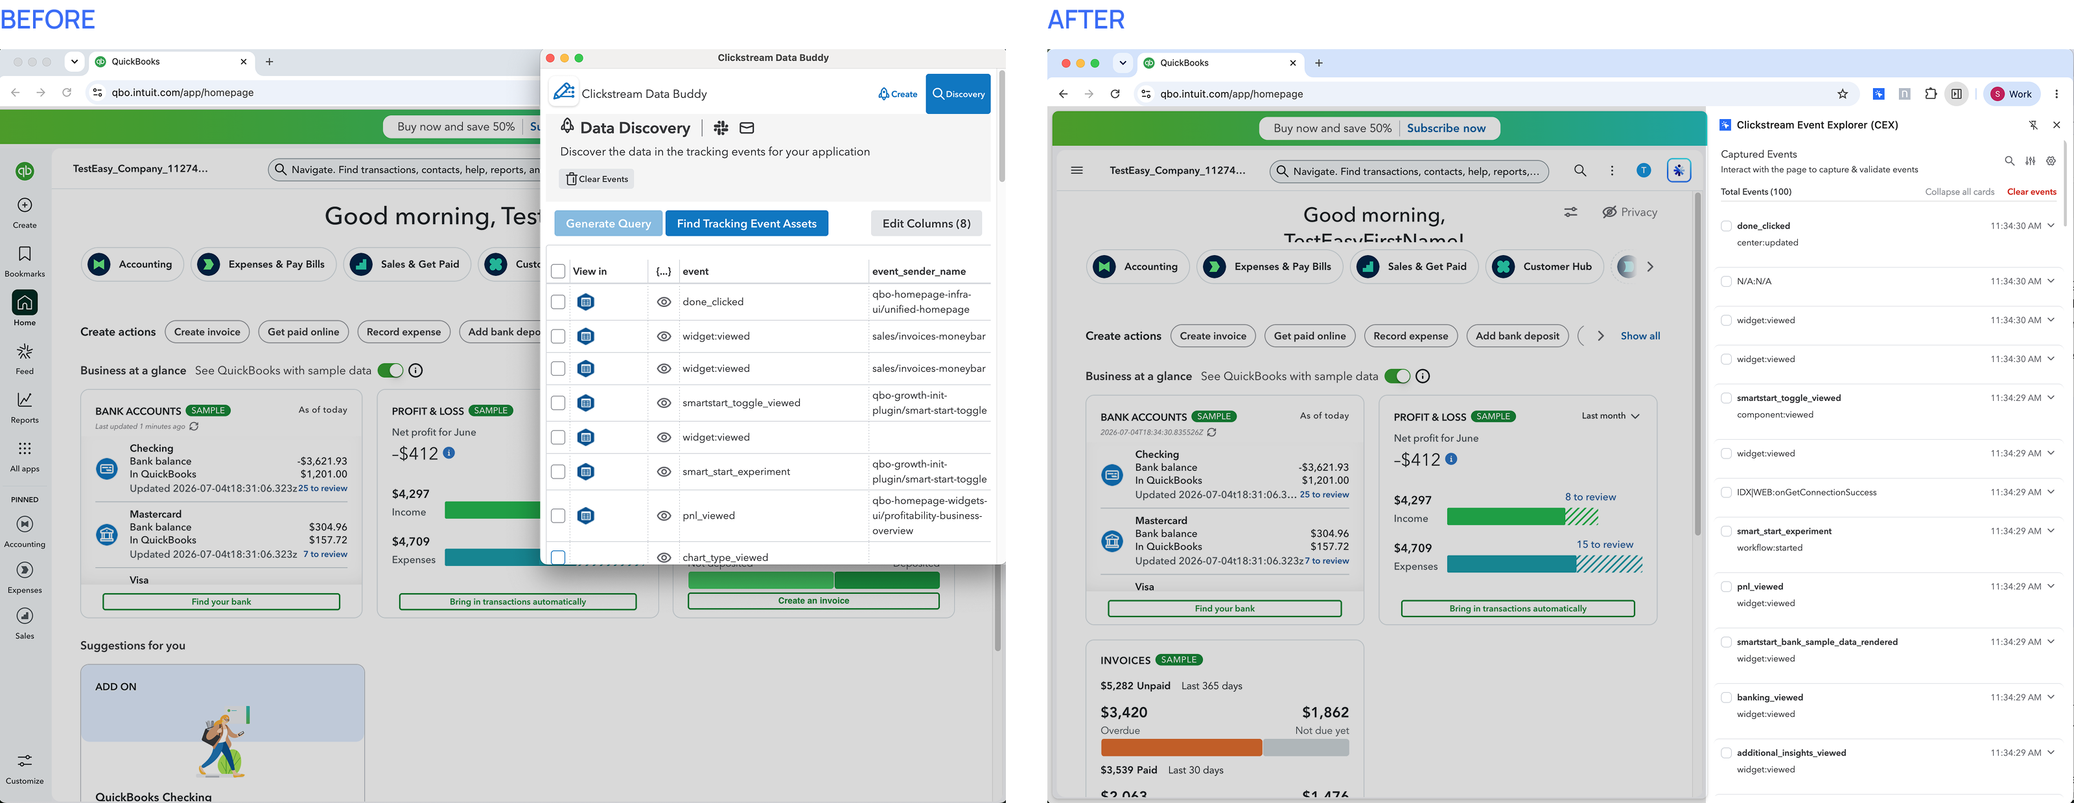
Task: Click unpin icon in CEX panel header
Action: [2033, 125]
